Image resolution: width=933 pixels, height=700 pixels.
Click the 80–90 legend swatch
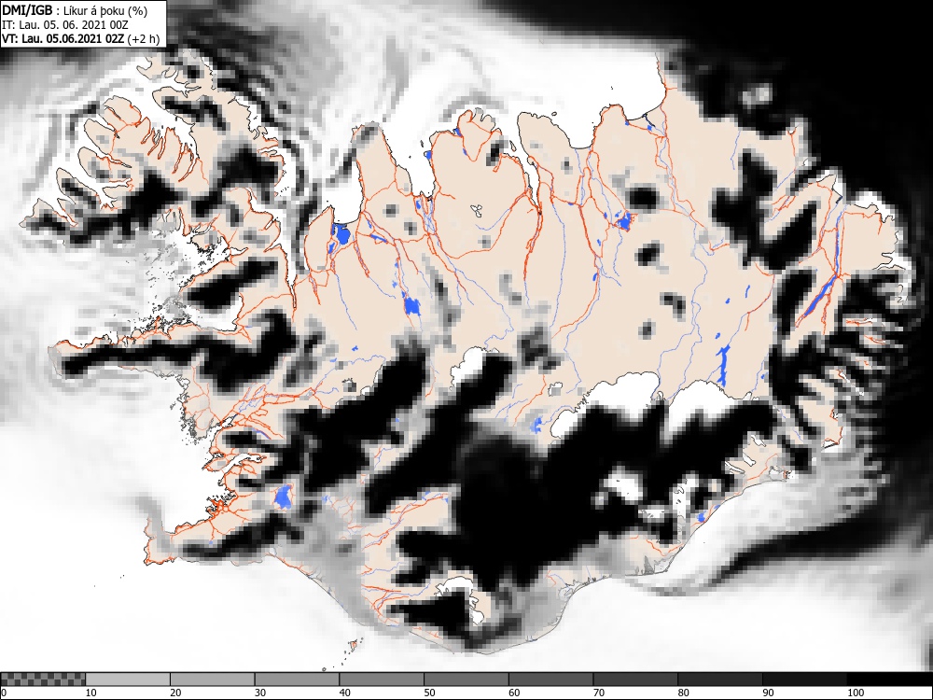[720, 679]
